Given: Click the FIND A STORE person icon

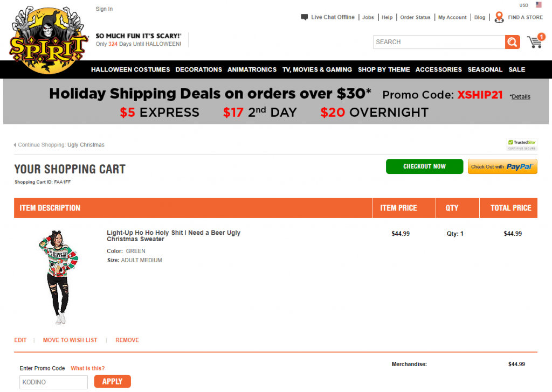Looking at the screenshot, I should [x=499, y=17].
